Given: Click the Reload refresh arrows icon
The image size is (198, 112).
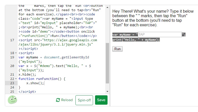Looking at the screenshot, I should click(58, 100).
